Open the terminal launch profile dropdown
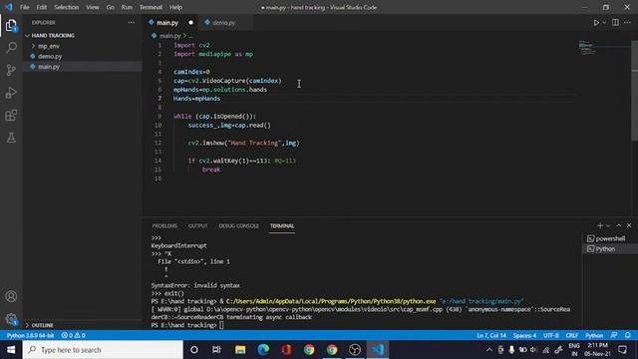The width and height of the screenshot is (638, 359). 608,225
